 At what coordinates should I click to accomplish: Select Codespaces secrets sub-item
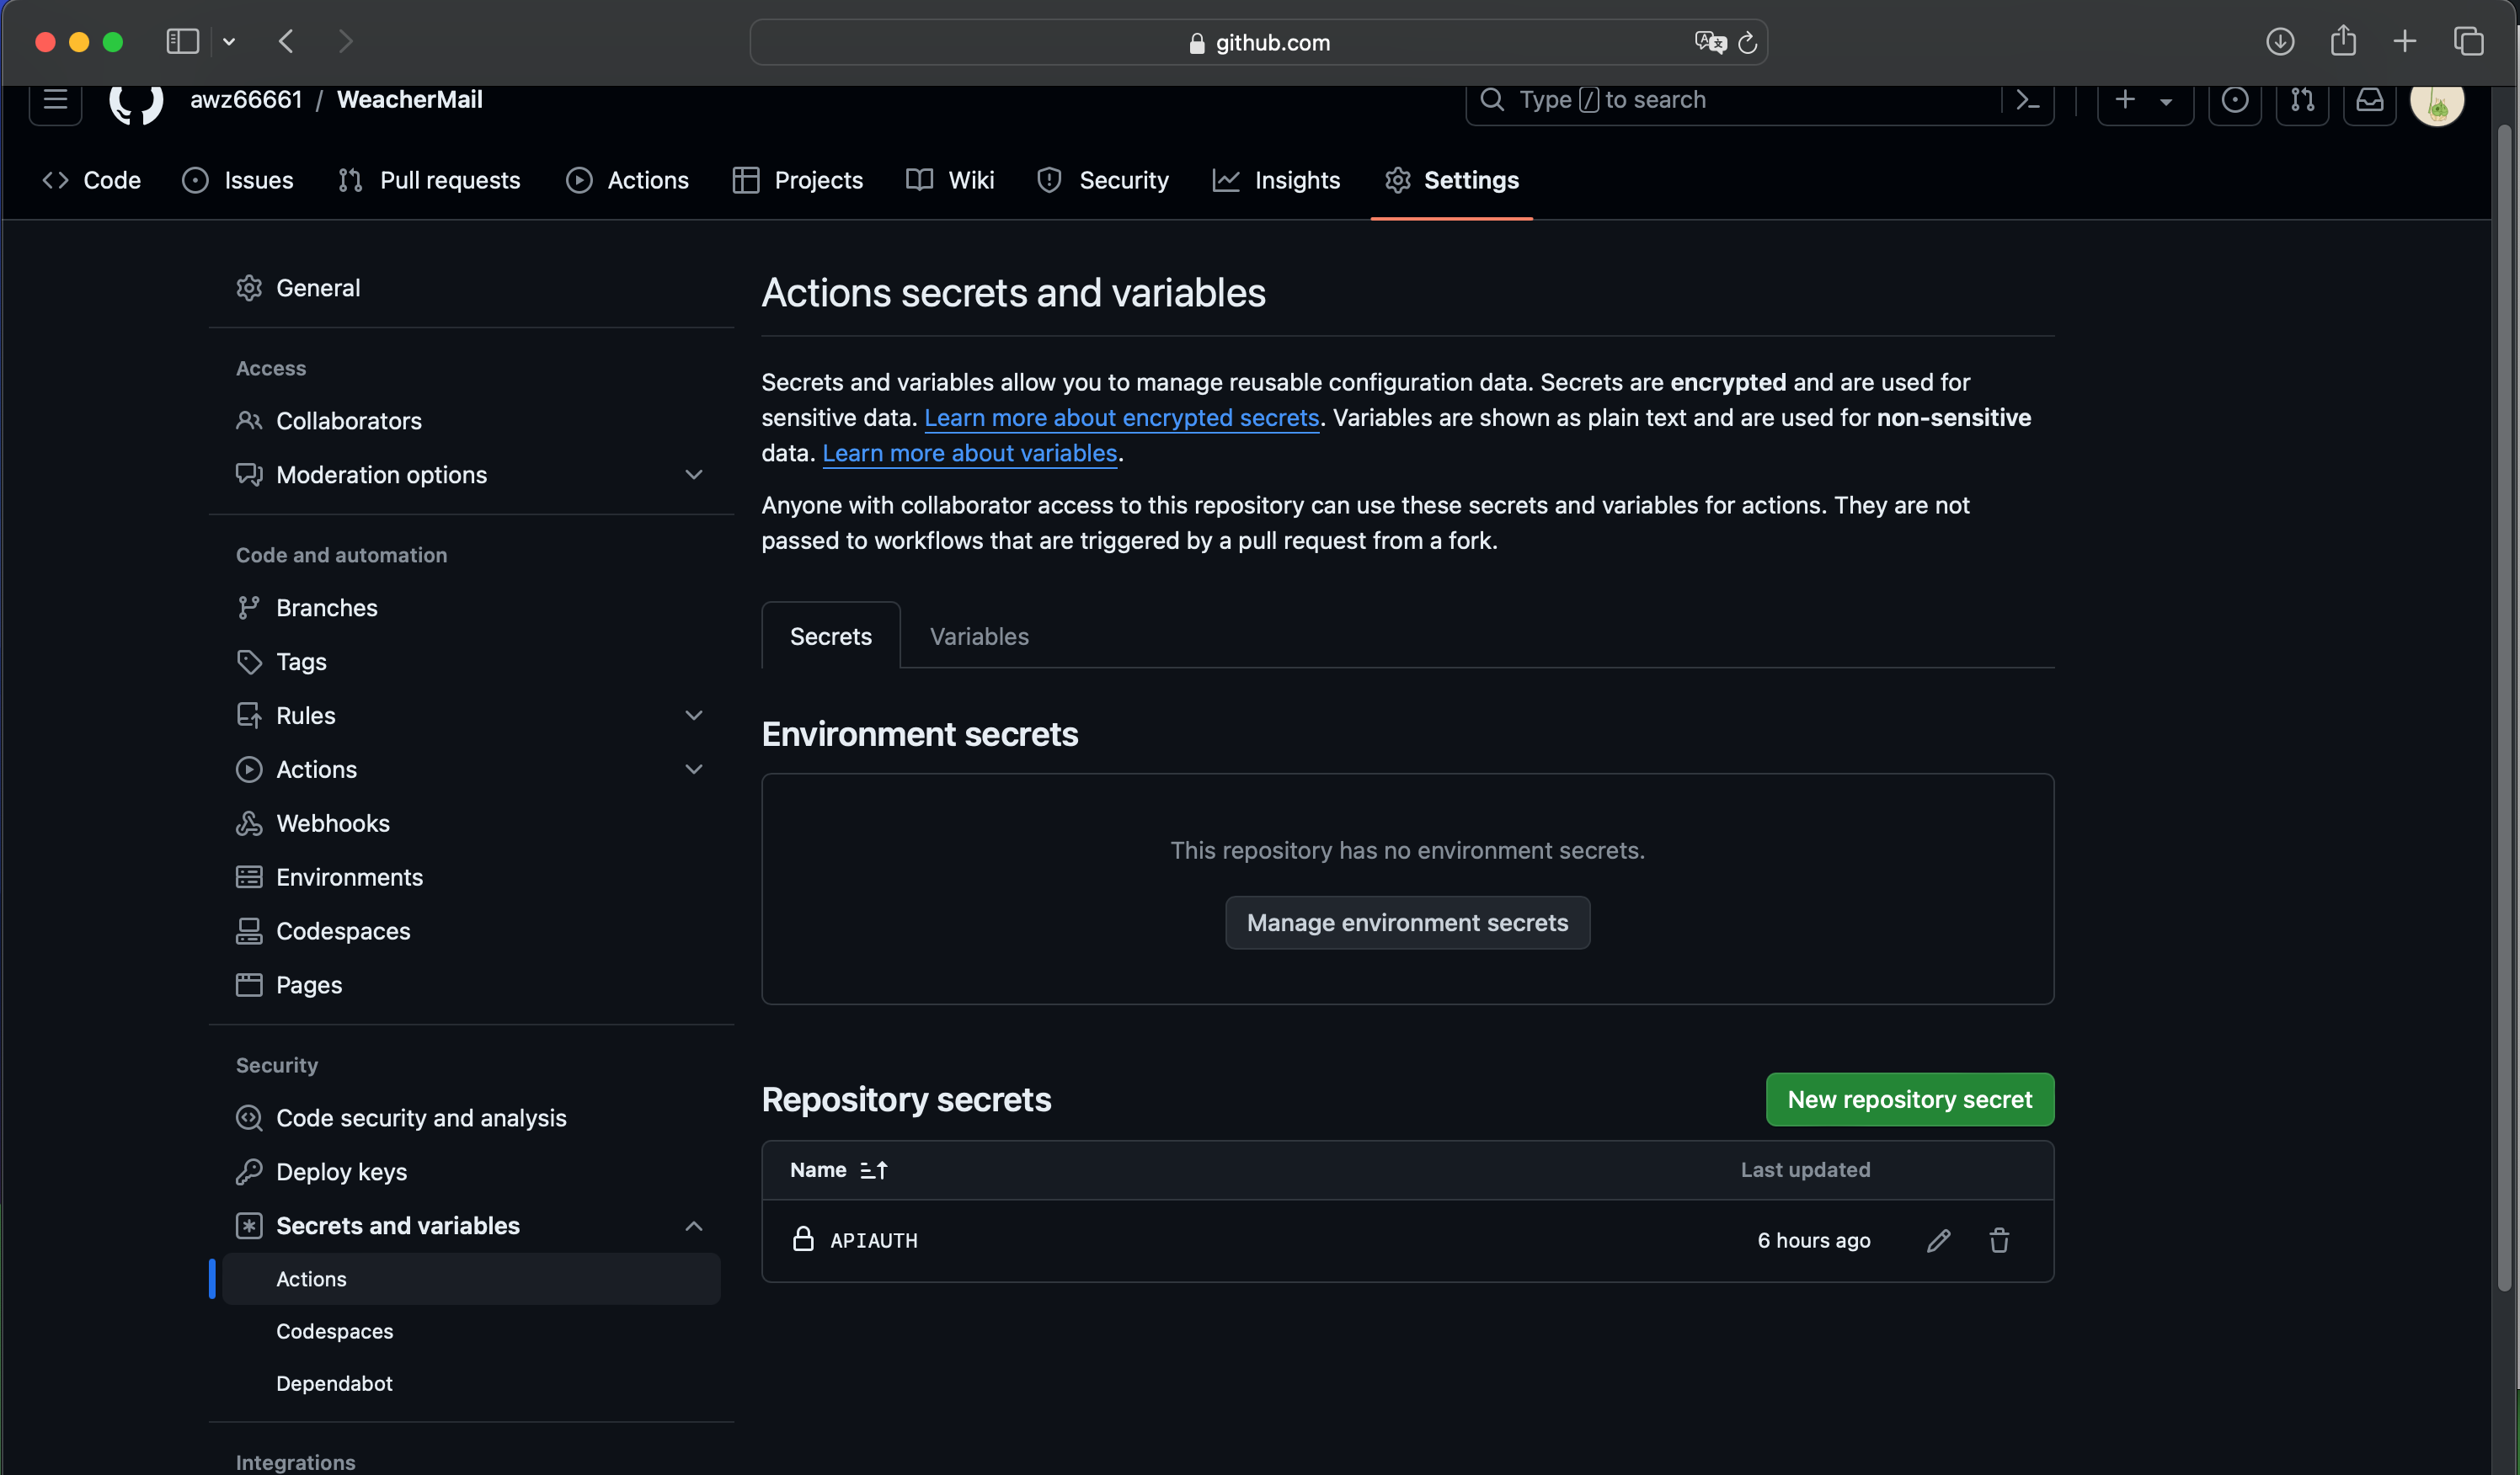471,1331
